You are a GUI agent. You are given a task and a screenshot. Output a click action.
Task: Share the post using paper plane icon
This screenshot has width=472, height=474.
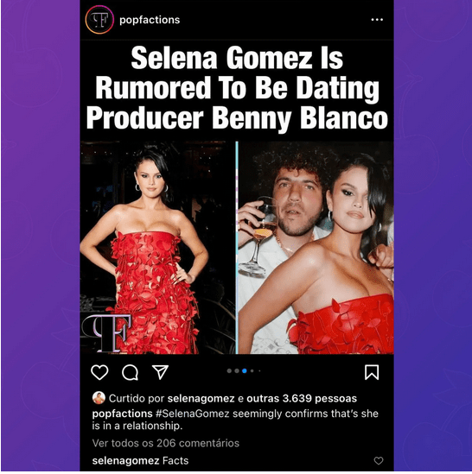click(160, 372)
